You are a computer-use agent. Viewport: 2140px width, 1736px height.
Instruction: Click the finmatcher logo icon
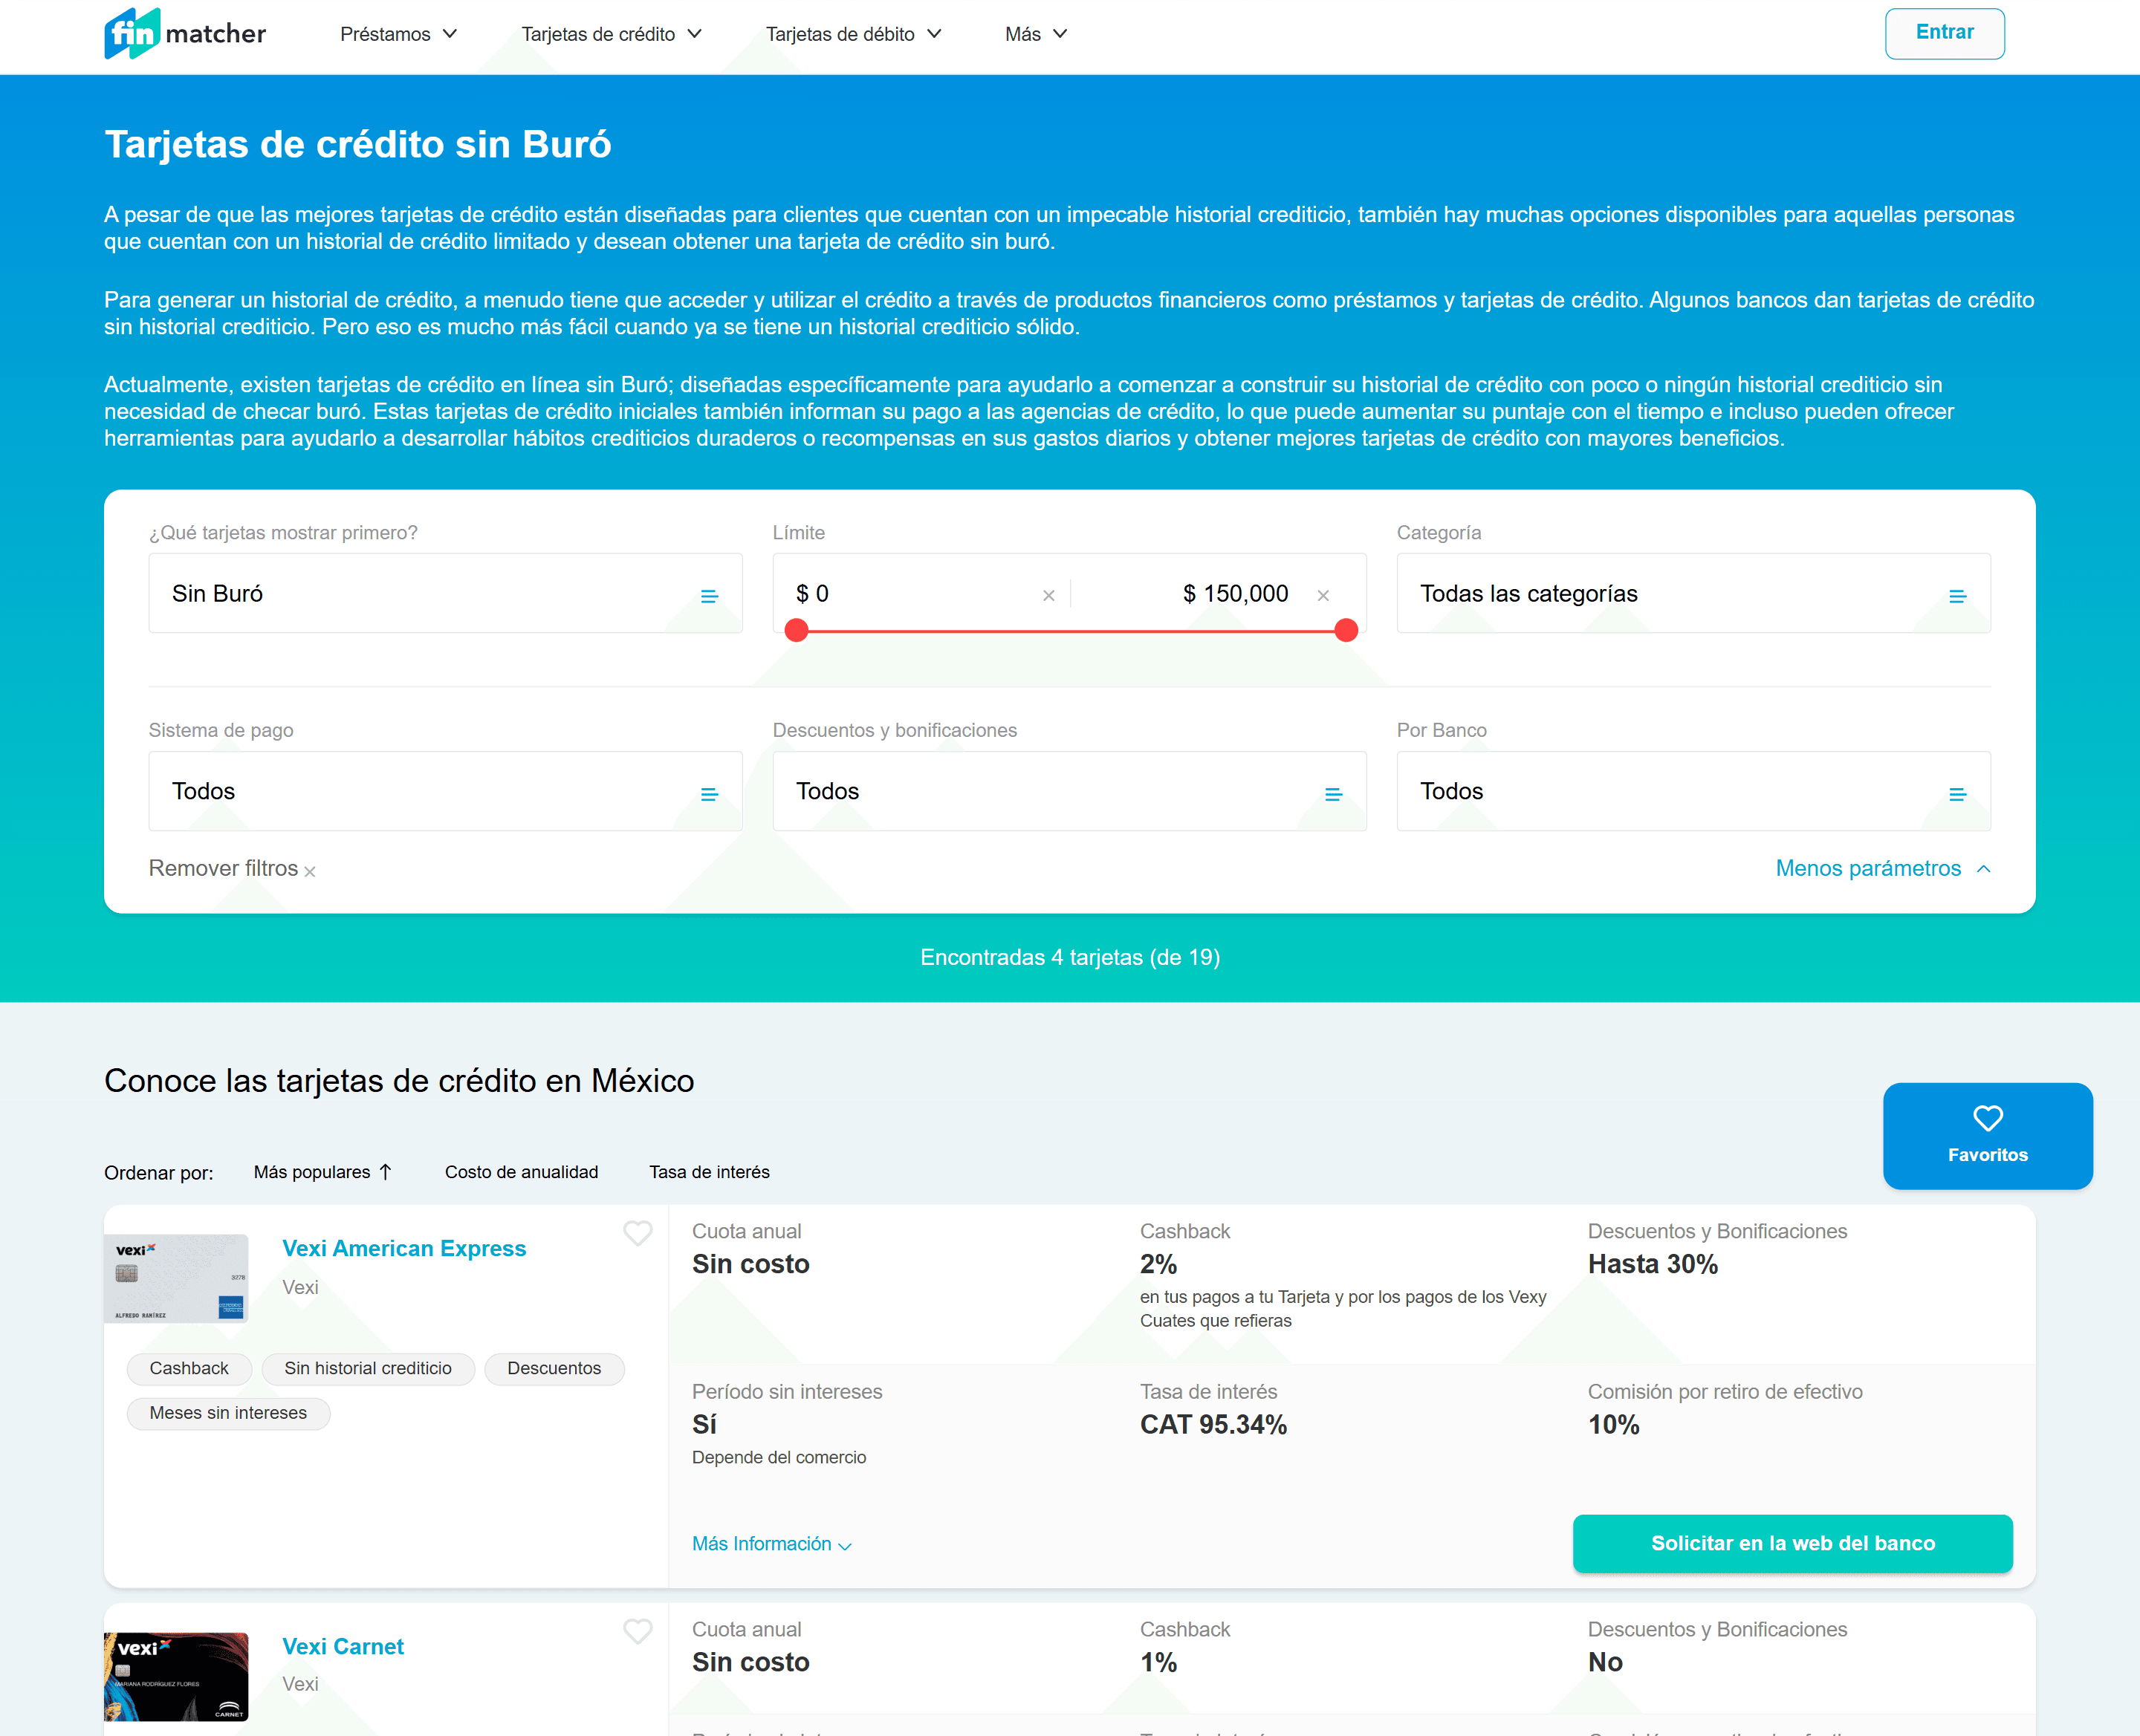pos(133,33)
